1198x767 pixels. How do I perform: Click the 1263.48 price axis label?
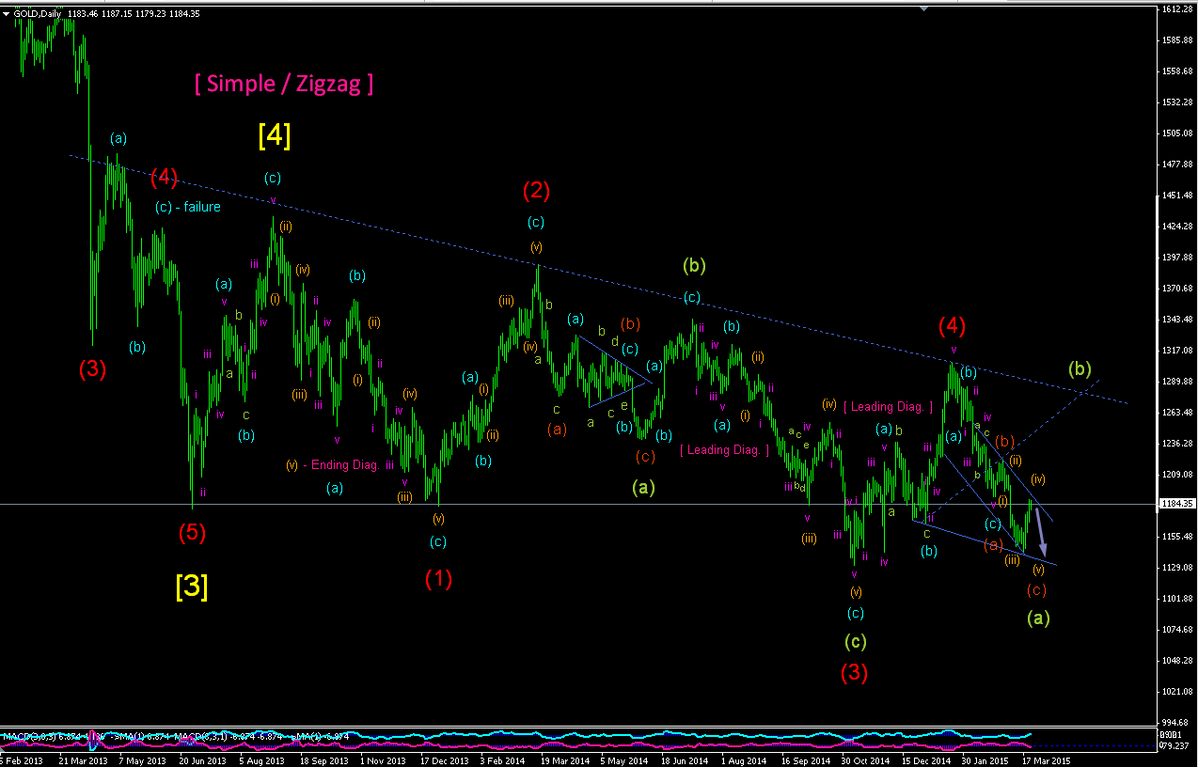1176,413
